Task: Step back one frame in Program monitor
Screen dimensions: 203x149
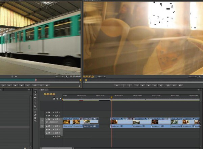Action: pyautogui.click(x=142, y=85)
